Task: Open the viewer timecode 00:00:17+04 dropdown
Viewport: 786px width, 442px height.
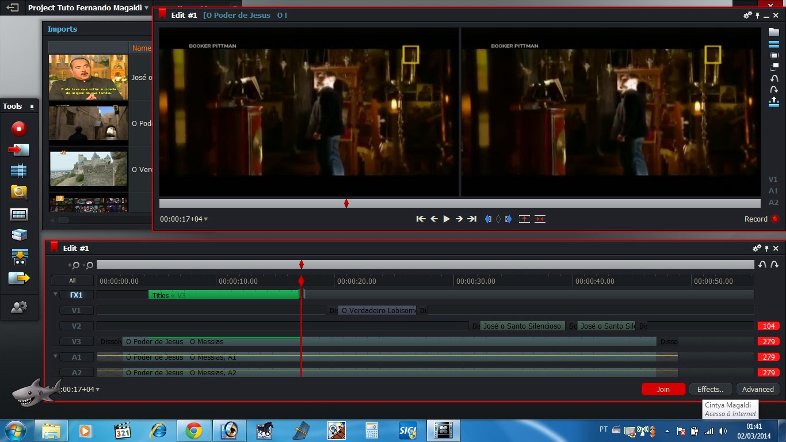Action: (x=206, y=219)
